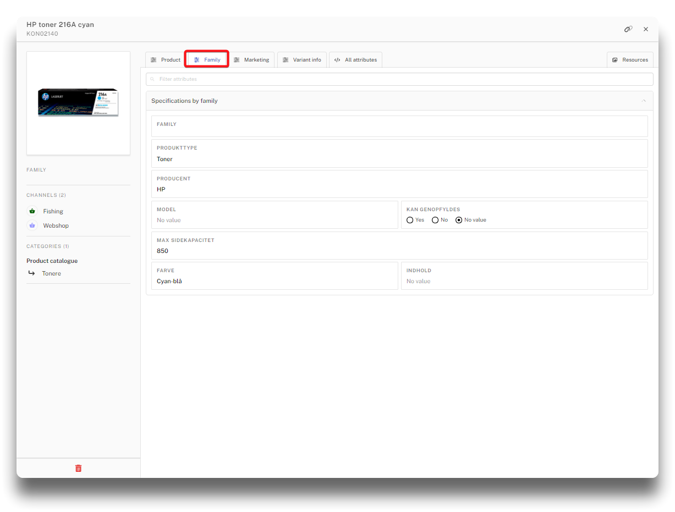The height and width of the screenshot is (512, 675).
Task: Select No for Kan genopfyldes
Action: (435, 220)
